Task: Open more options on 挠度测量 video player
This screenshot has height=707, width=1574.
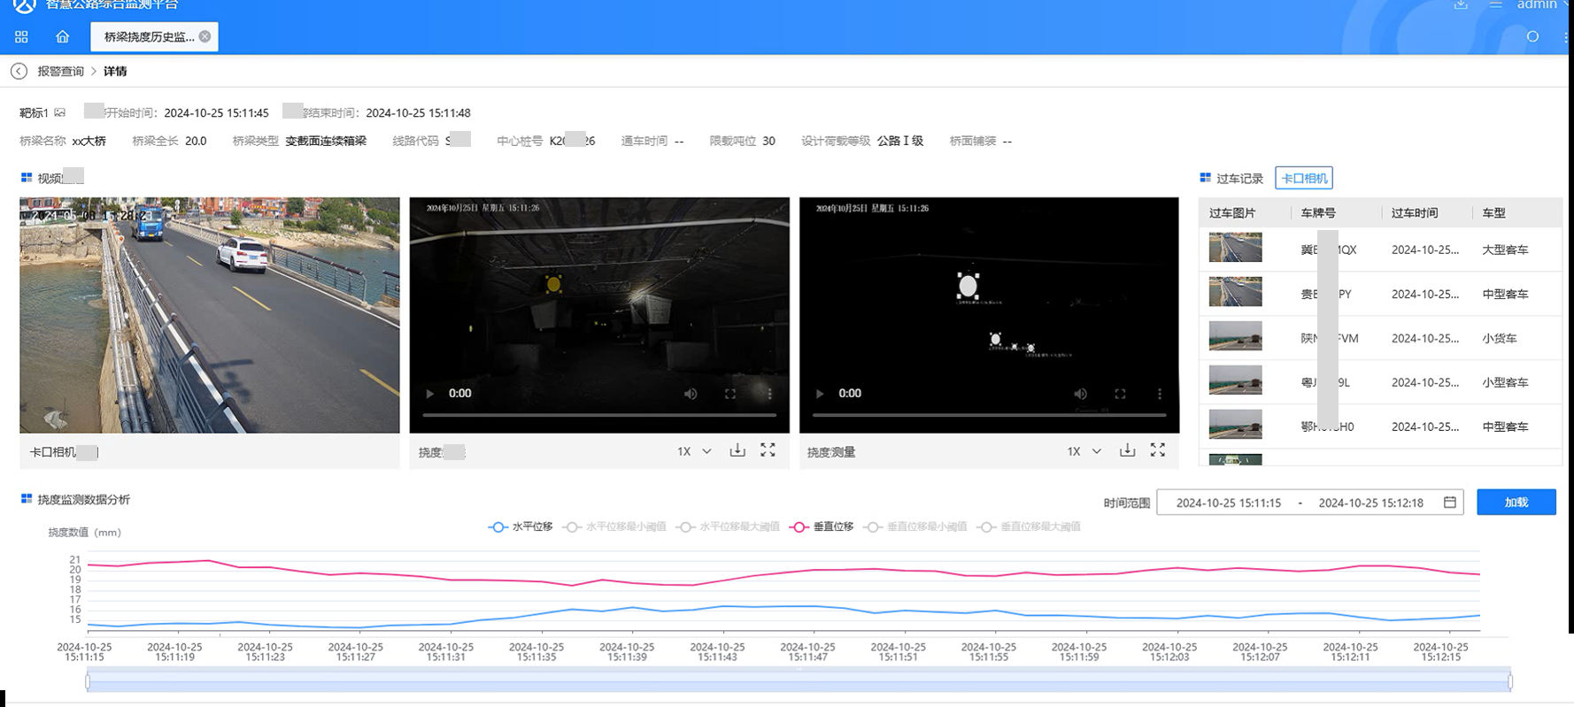Action: tap(1159, 394)
